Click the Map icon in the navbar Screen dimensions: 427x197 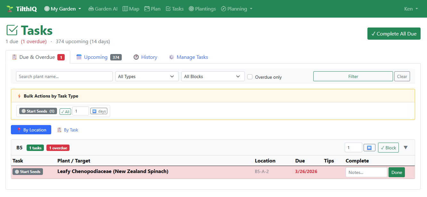click(x=125, y=9)
